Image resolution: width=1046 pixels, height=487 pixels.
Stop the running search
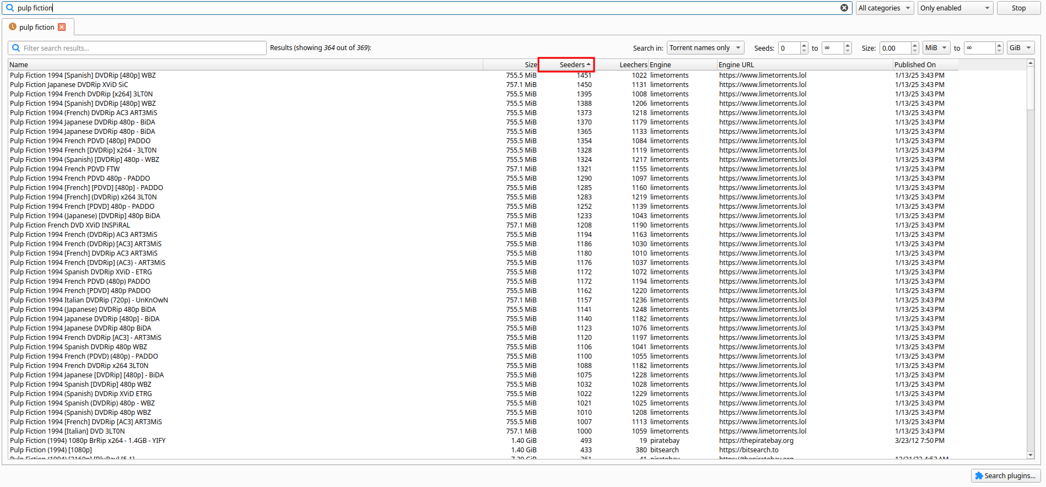pos(1018,8)
